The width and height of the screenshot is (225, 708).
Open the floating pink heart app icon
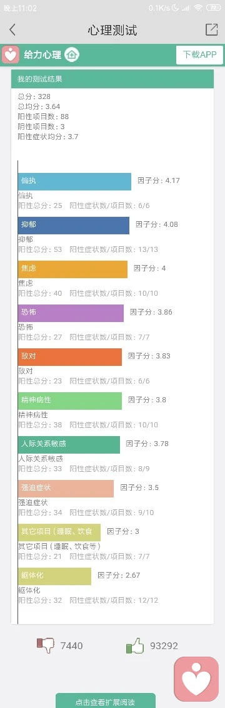tap(199, 682)
